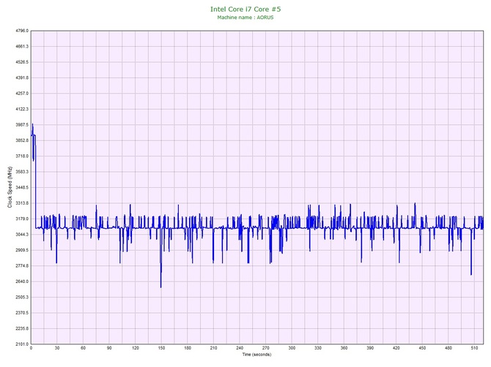Click the 480 tick on the time axis

coord(448,348)
